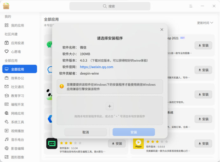
Task: Click the 190MB software size value
Action: pyautogui.click(x=85, y=54)
